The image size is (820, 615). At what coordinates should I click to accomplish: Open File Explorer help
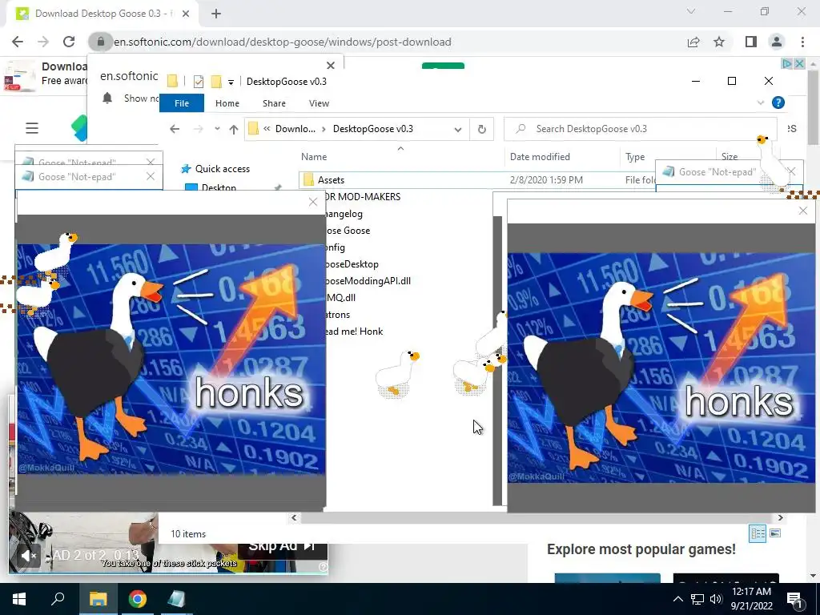click(778, 102)
